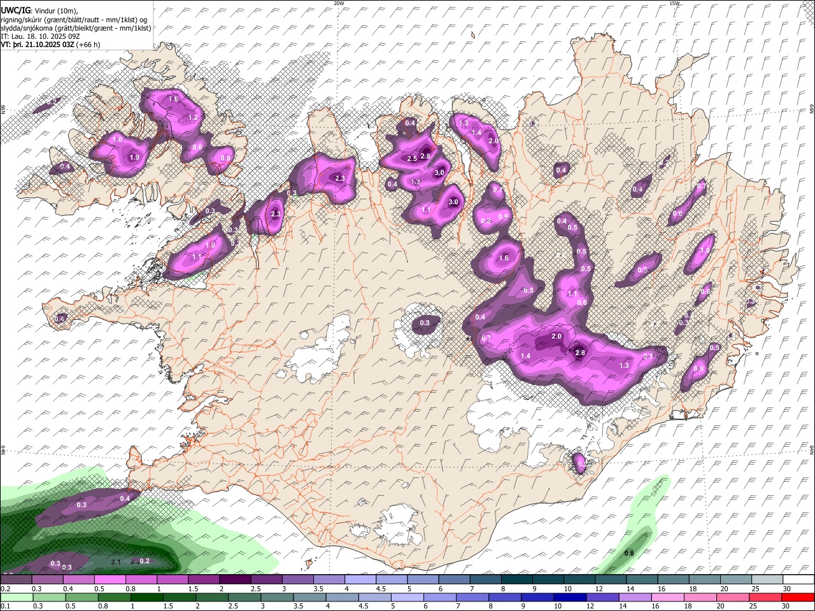Click the light gray 25 mm snow legend swatch
The height and width of the screenshot is (611, 815).
pyautogui.click(x=767, y=579)
